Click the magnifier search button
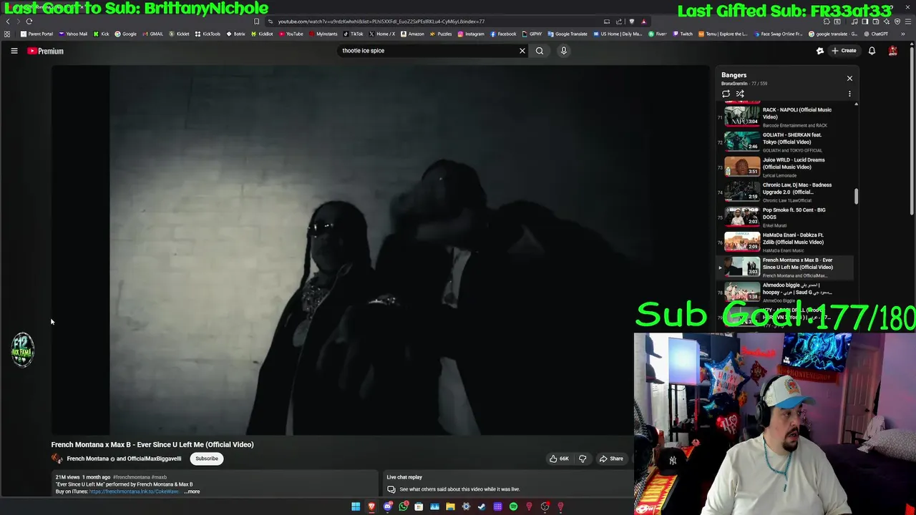Viewport: 916px width, 515px height. click(540, 51)
